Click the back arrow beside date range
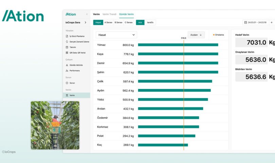Screen dimensions: 275x163 (272, 22)
